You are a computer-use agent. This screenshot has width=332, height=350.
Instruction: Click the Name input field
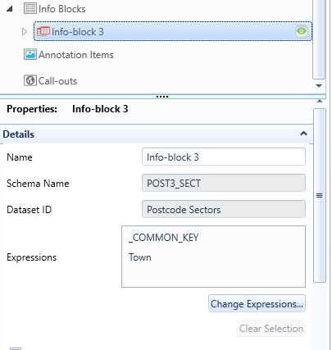coord(224,157)
